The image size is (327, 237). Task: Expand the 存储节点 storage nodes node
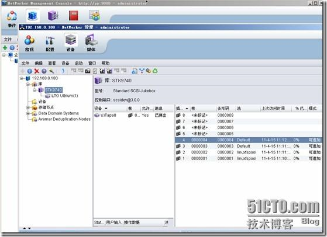[28, 107]
